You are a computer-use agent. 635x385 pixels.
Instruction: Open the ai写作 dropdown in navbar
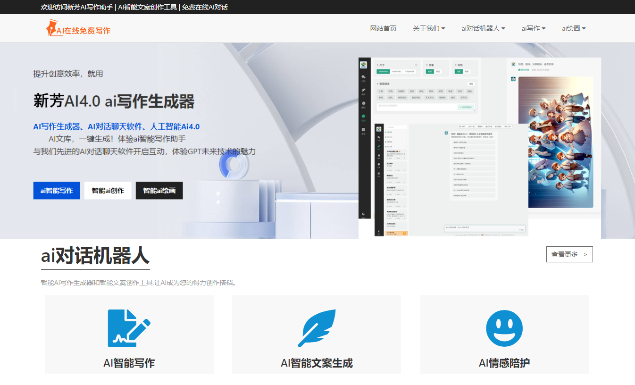click(534, 28)
